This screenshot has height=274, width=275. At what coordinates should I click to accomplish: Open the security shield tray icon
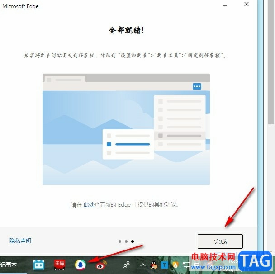tap(175, 265)
